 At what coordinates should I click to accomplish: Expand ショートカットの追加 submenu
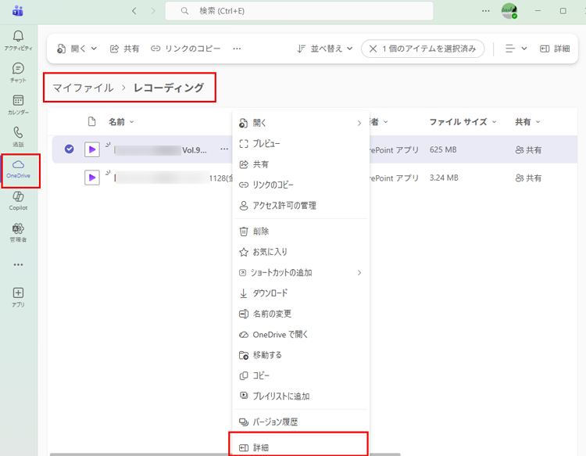tap(301, 273)
